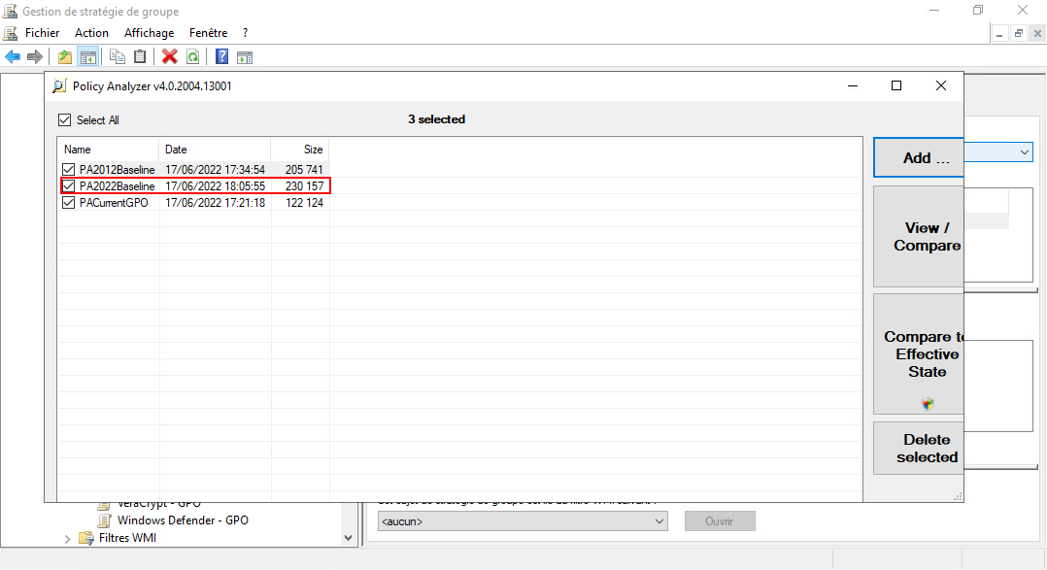The height and width of the screenshot is (570, 1047).
Task: Open the Affichage menu
Action: tap(149, 33)
